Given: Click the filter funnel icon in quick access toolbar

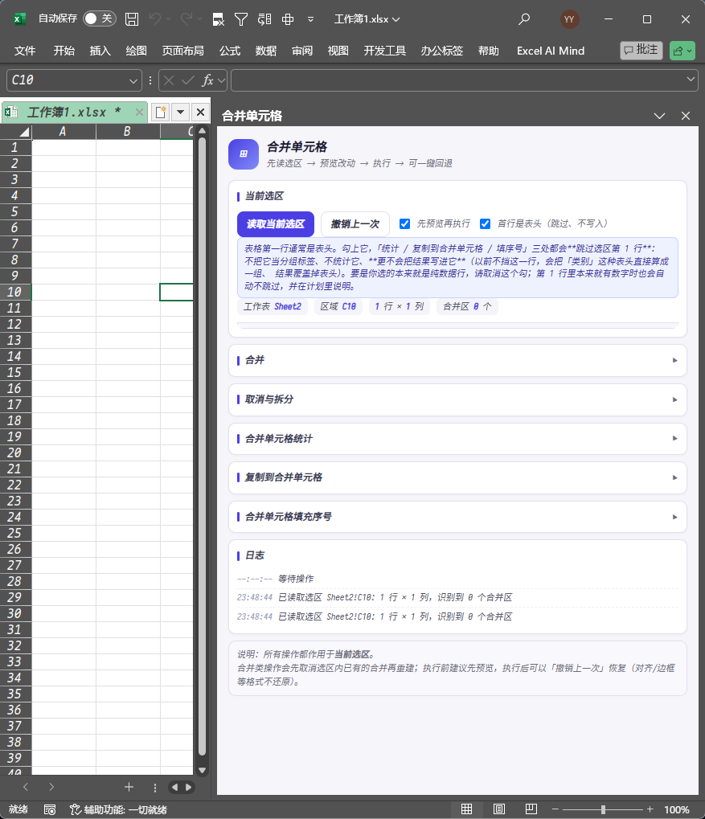Looking at the screenshot, I should point(241,19).
